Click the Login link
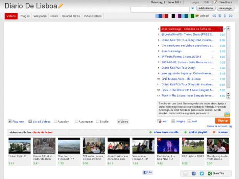 [x=195, y=2]
